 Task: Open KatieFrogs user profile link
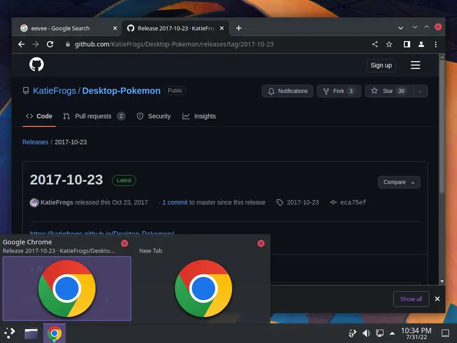pos(54,91)
